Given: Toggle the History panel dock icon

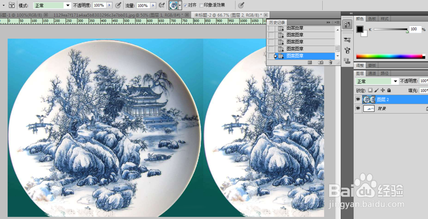Looking at the screenshot, I should [347, 25].
